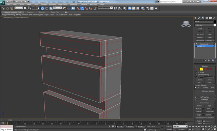The height and width of the screenshot is (131, 217).
Task: Open the Modifiers menu
Action: click(44, 4)
